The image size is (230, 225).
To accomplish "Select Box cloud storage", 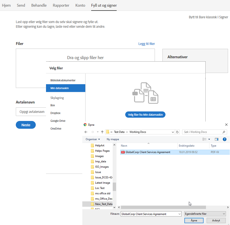I will click(x=53, y=105).
